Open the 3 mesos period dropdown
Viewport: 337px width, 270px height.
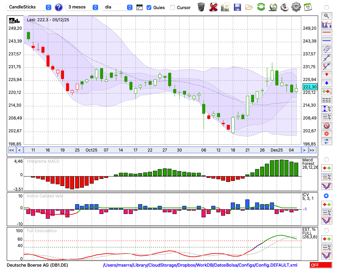coord(83,7)
